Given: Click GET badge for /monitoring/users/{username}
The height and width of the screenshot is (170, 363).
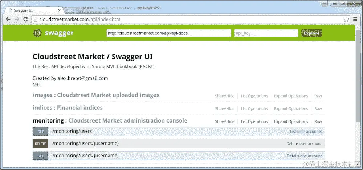Looking at the screenshot, I should click(41, 156).
